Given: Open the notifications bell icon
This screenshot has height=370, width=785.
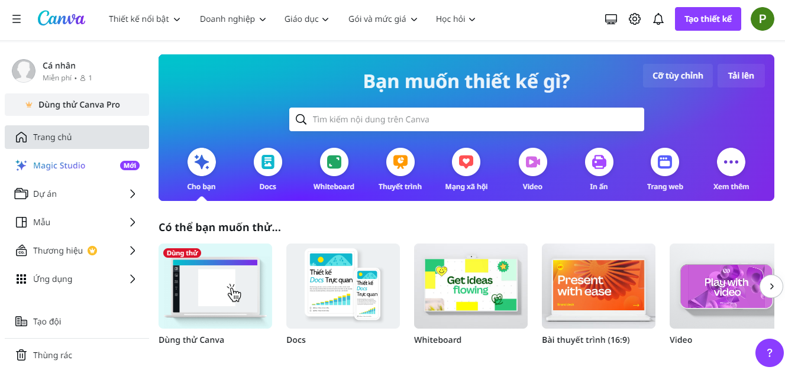Looking at the screenshot, I should pos(658,19).
